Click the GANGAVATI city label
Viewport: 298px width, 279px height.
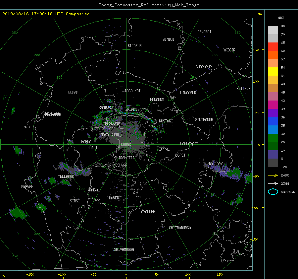coord(189,143)
